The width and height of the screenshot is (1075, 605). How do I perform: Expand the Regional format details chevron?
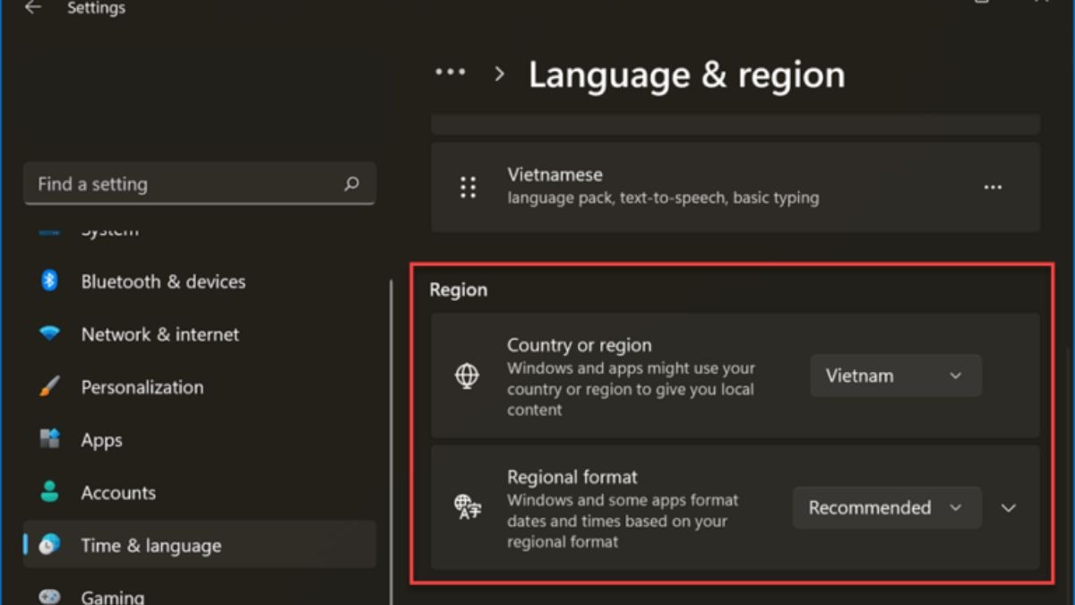tap(1009, 508)
